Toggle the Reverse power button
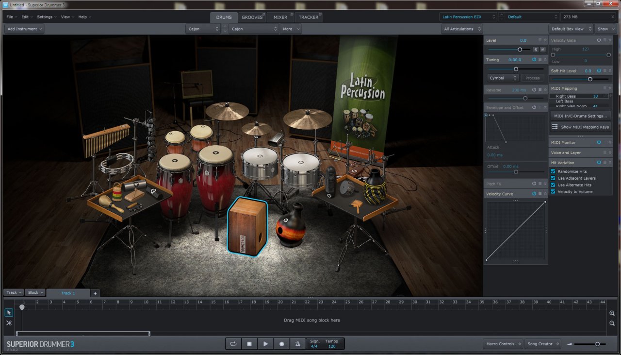Screen dimensions: 621x355 pyautogui.click(x=534, y=90)
